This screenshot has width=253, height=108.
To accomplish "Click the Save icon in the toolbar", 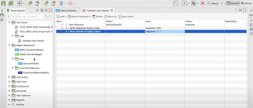I will tap(4, 3).
